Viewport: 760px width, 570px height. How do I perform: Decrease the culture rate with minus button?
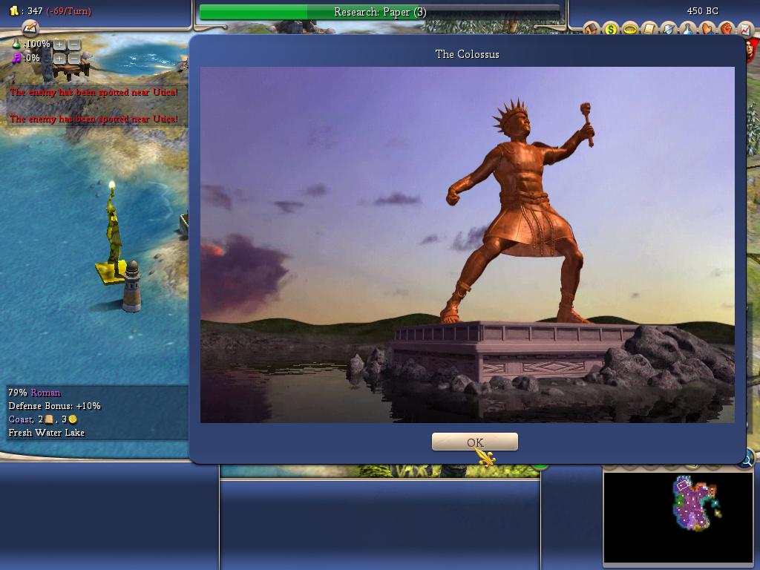coord(73,59)
